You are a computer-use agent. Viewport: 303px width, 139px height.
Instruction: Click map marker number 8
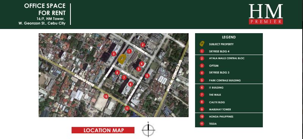117,73
